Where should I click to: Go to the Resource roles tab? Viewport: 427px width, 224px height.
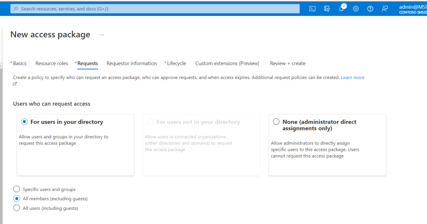pyautogui.click(x=51, y=64)
